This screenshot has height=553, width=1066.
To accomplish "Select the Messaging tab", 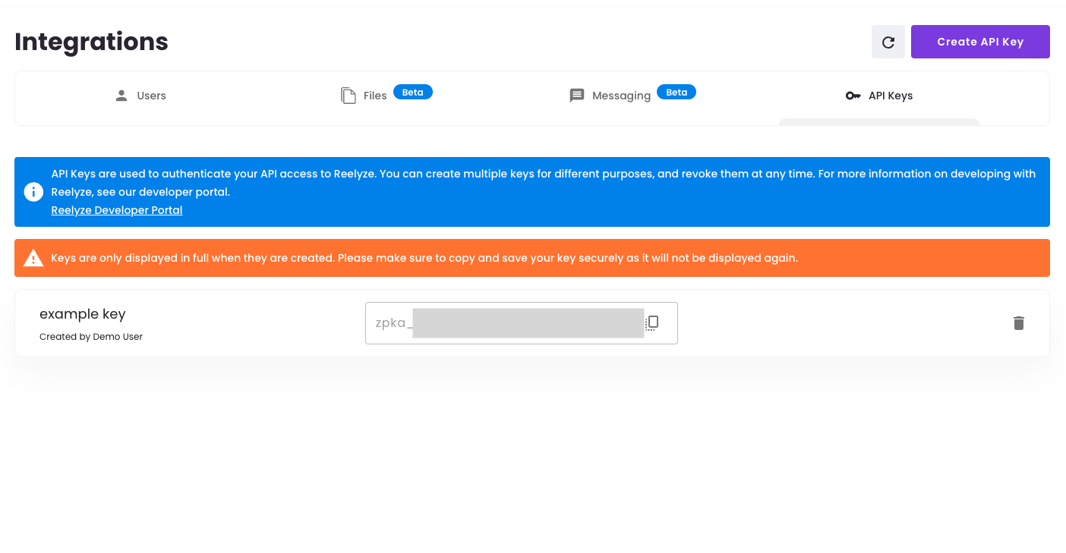I will click(621, 96).
